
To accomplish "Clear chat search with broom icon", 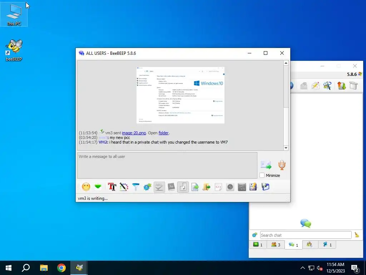I will point(357,235).
